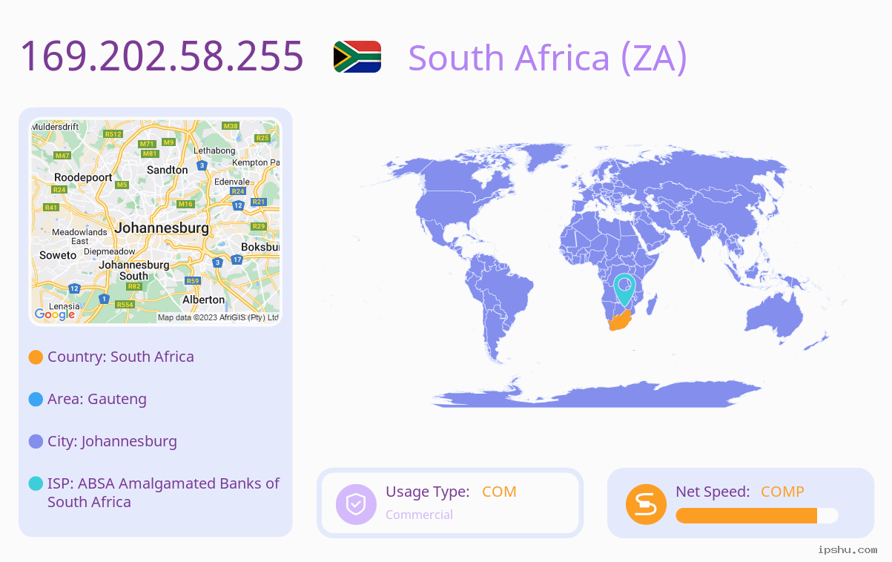Screen dimensions: 892x562
Task: Click the teal ISP bullet dot
Action: pos(36,483)
